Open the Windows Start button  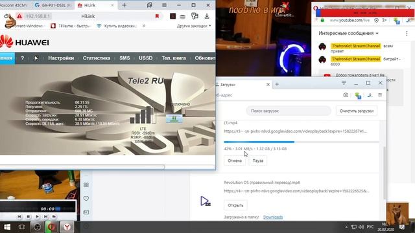[x=7, y=227]
